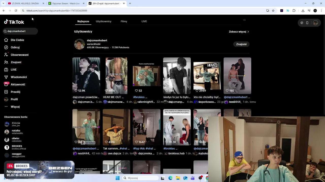
Task: Open Wiadomości messages
Action: 15,77
